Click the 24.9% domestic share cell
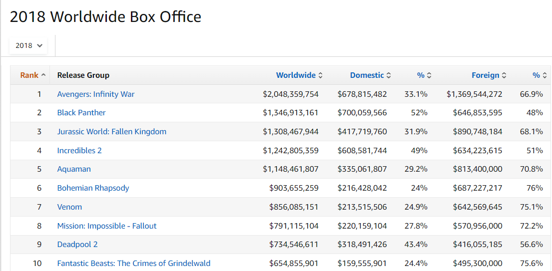Viewport: 552px width, 271px height. pos(416,207)
